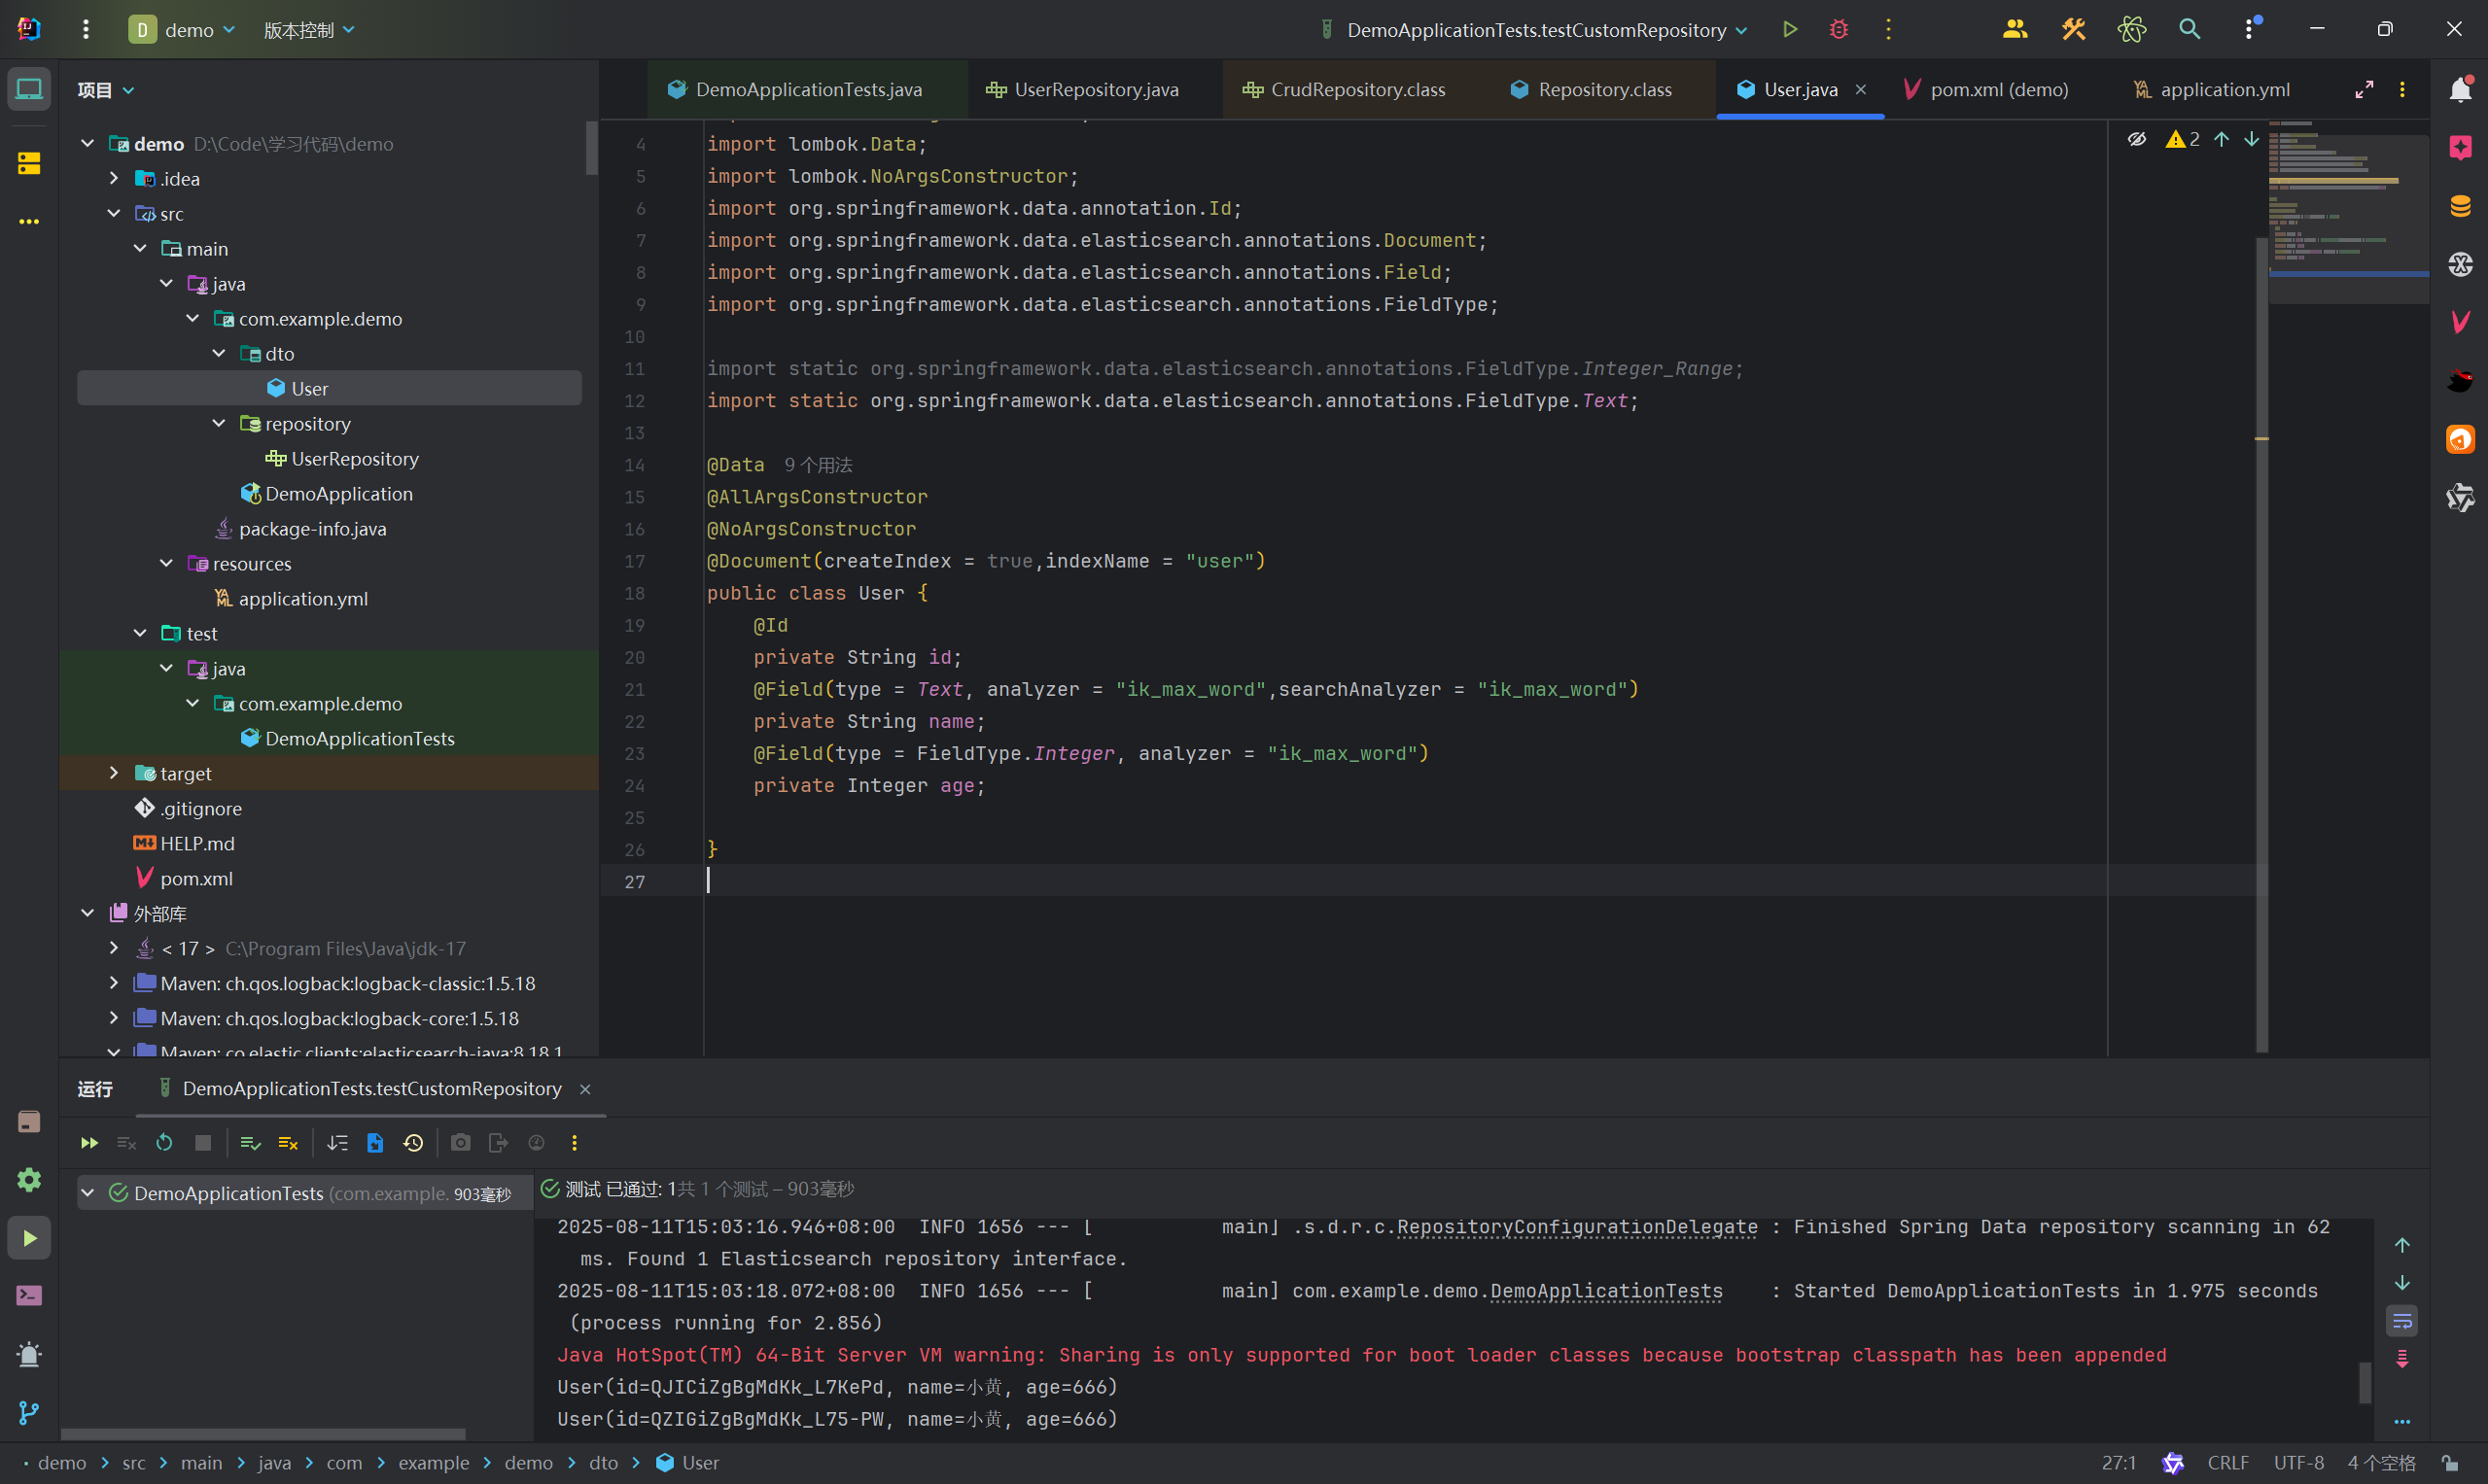
Task: Collapse the resources folder
Action: tap(166, 563)
